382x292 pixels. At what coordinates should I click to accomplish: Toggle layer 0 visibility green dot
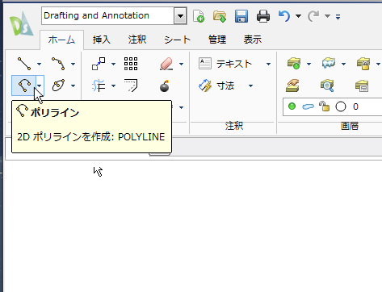tap(292, 106)
